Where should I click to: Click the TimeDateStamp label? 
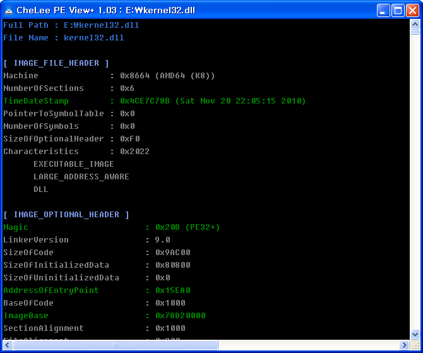pyautogui.click(x=36, y=101)
